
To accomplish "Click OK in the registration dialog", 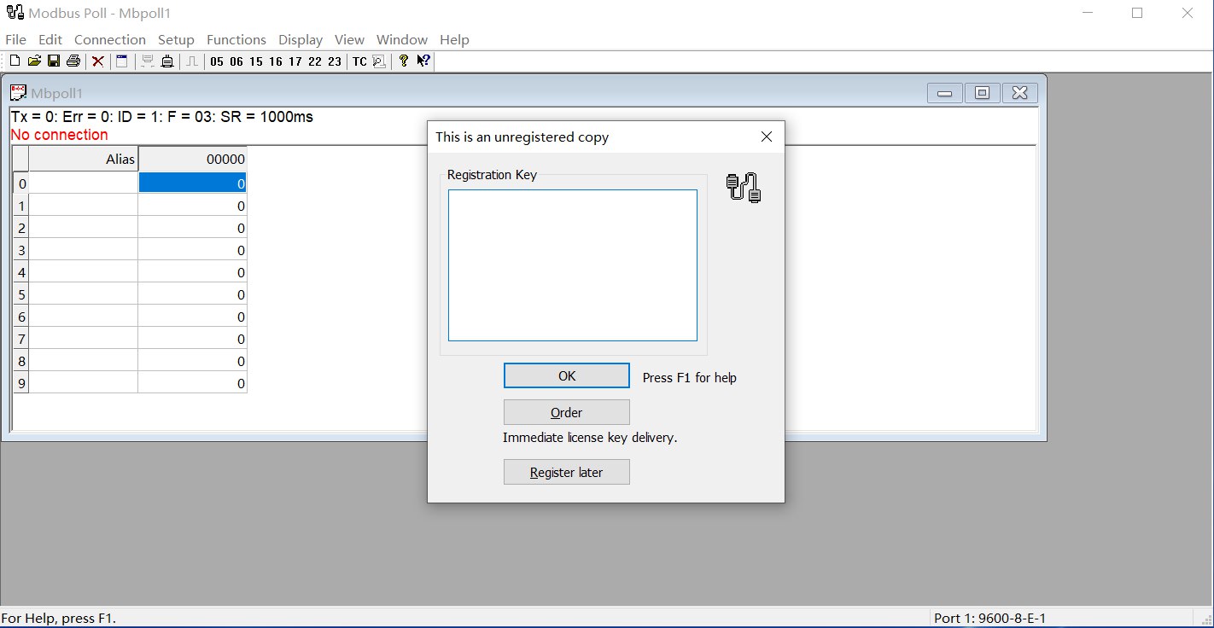I will coord(567,375).
